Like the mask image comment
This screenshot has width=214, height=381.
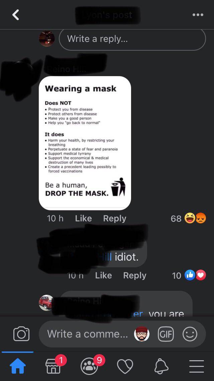tap(83, 218)
